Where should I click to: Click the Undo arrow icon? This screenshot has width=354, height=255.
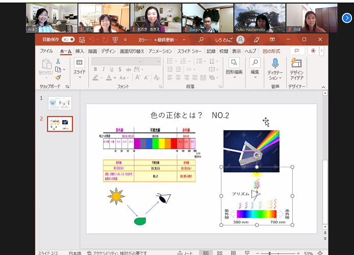click(92, 40)
